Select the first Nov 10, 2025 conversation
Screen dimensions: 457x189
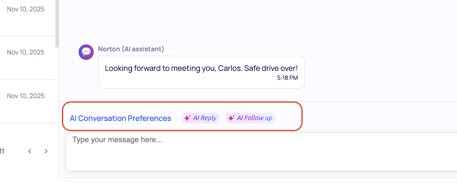(26, 9)
